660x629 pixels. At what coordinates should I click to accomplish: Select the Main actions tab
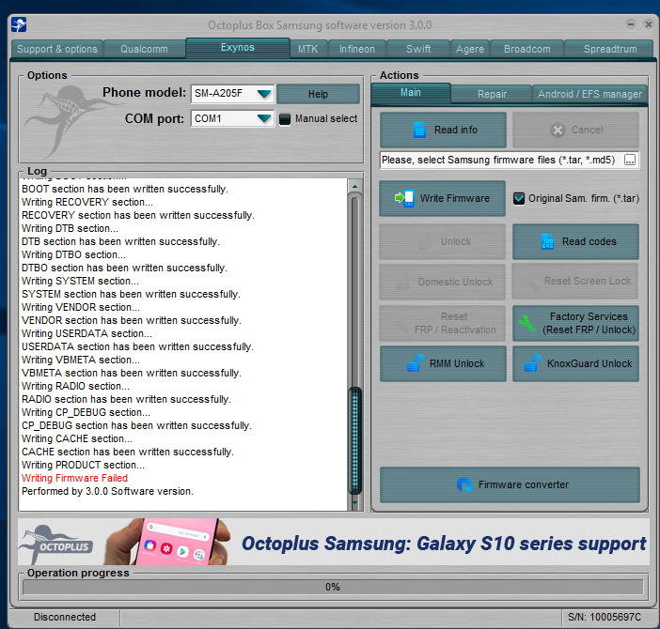coord(411,93)
